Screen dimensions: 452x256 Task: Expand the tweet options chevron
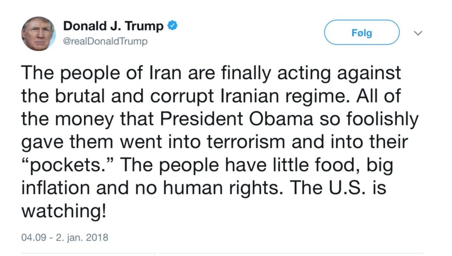(x=418, y=34)
